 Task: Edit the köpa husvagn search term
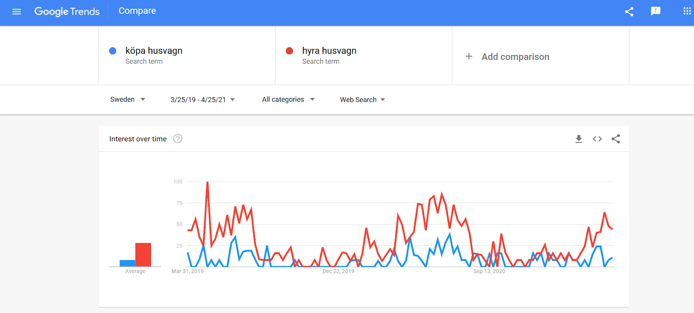(x=154, y=51)
